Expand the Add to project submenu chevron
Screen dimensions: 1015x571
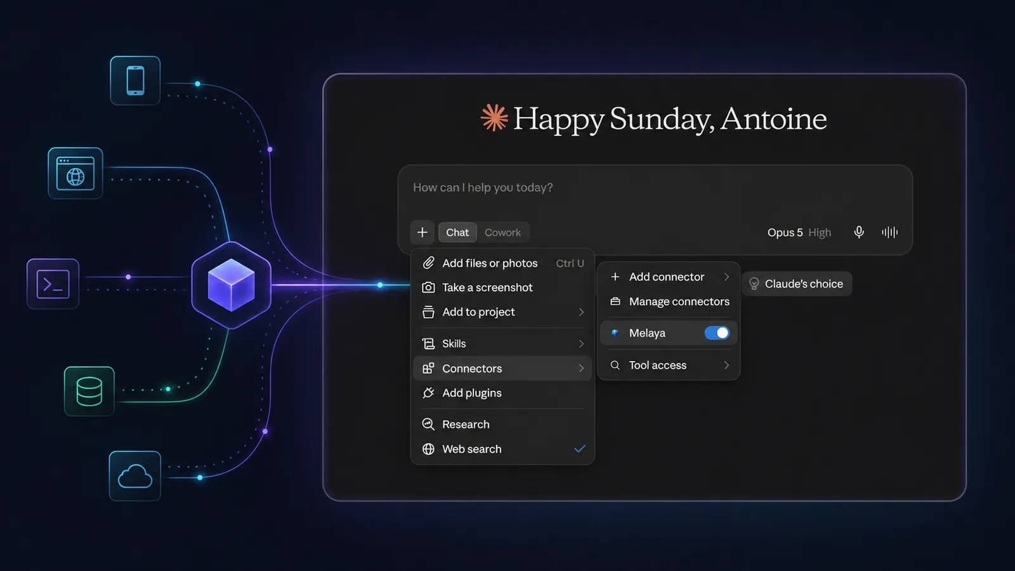[581, 312]
